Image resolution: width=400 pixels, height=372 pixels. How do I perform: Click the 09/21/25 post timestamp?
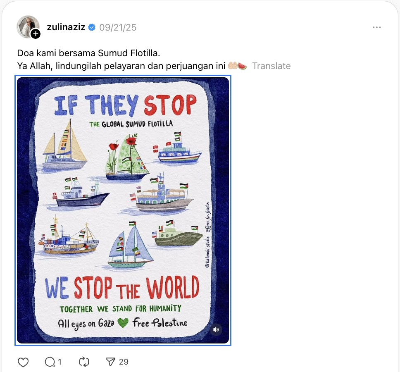click(118, 28)
